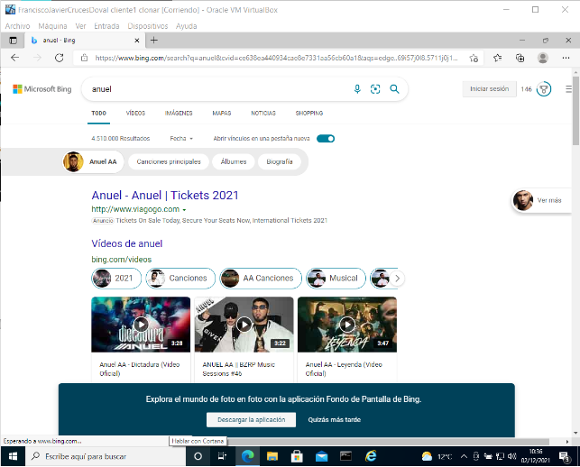Screen dimensions: 580x467
Task: Open Microsoft Store from taskbar
Action: 297,456
